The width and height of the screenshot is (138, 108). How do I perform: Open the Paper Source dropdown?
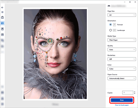122,78
